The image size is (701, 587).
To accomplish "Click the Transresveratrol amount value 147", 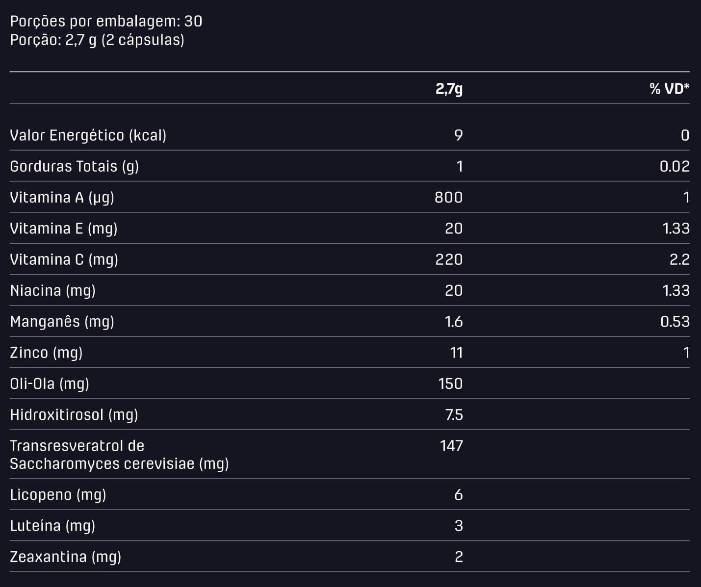I will (451, 446).
